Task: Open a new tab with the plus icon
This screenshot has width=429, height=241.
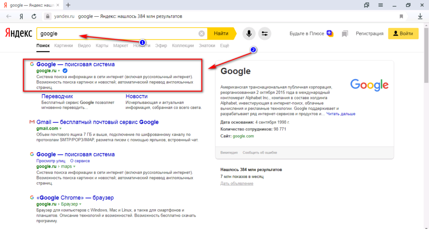Action: point(68,5)
